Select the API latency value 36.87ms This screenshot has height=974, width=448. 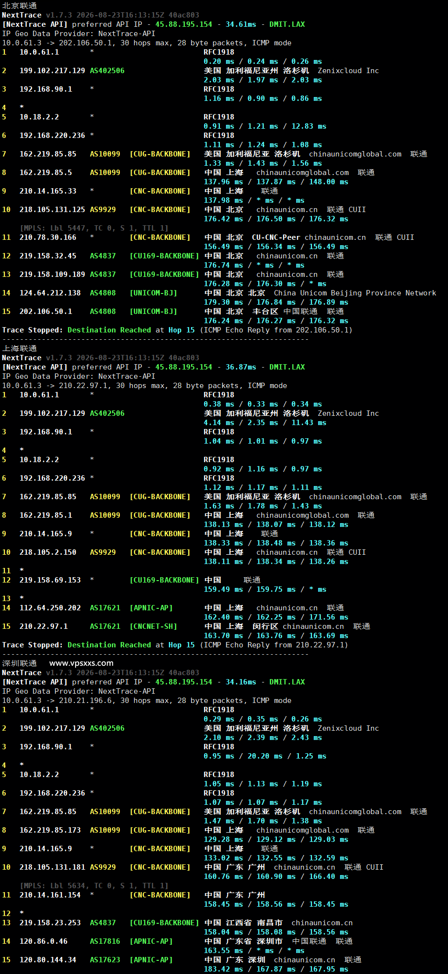coord(241,367)
